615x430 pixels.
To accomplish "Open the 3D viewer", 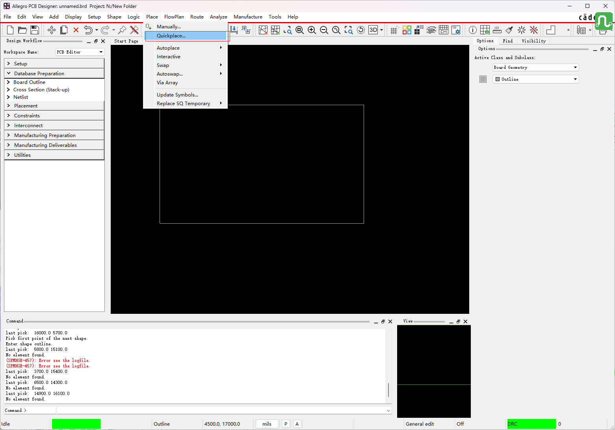I will (373, 30).
